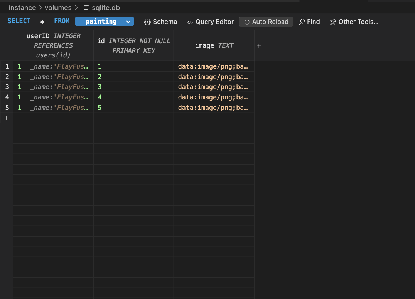Image resolution: width=415 pixels, height=299 pixels.
Task: Click the SELECT keyword
Action: click(19, 21)
